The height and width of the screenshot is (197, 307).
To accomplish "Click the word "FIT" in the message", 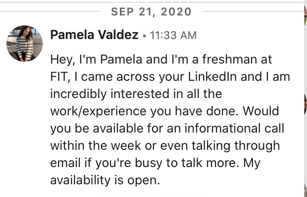I will (60, 77).
